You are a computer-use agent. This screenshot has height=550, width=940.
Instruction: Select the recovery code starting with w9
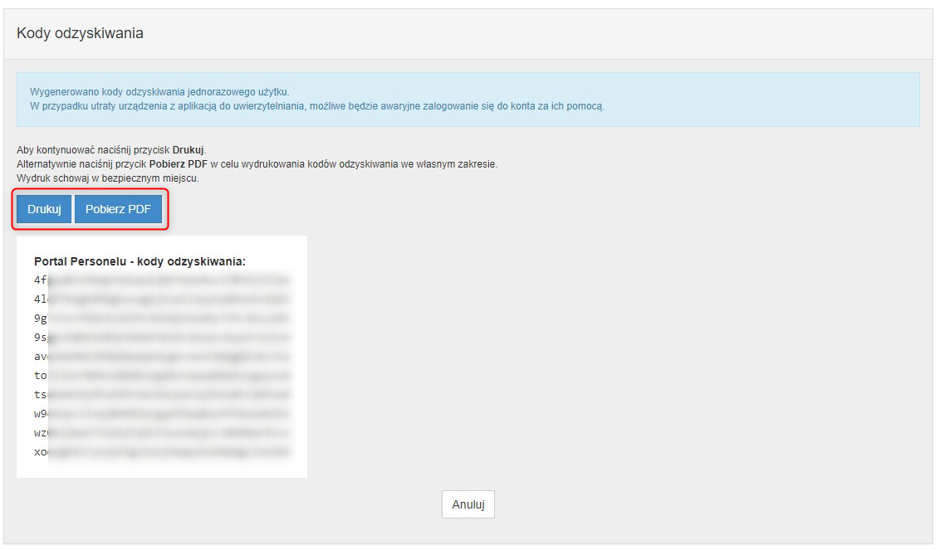point(162,414)
